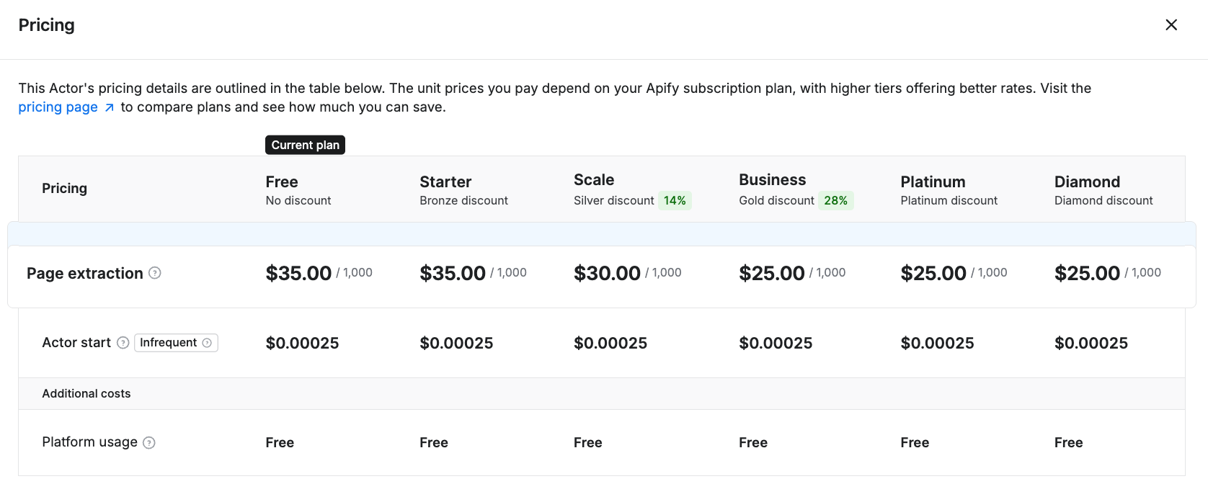Click the Page extraction help icon
The height and width of the screenshot is (484, 1208).
155,273
